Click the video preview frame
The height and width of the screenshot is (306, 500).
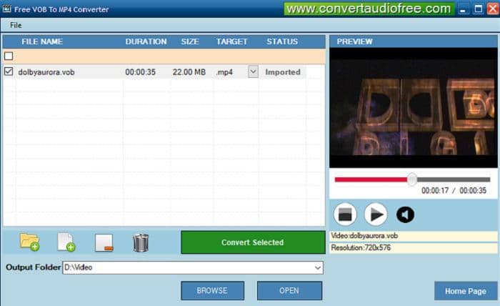coord(414,108)
